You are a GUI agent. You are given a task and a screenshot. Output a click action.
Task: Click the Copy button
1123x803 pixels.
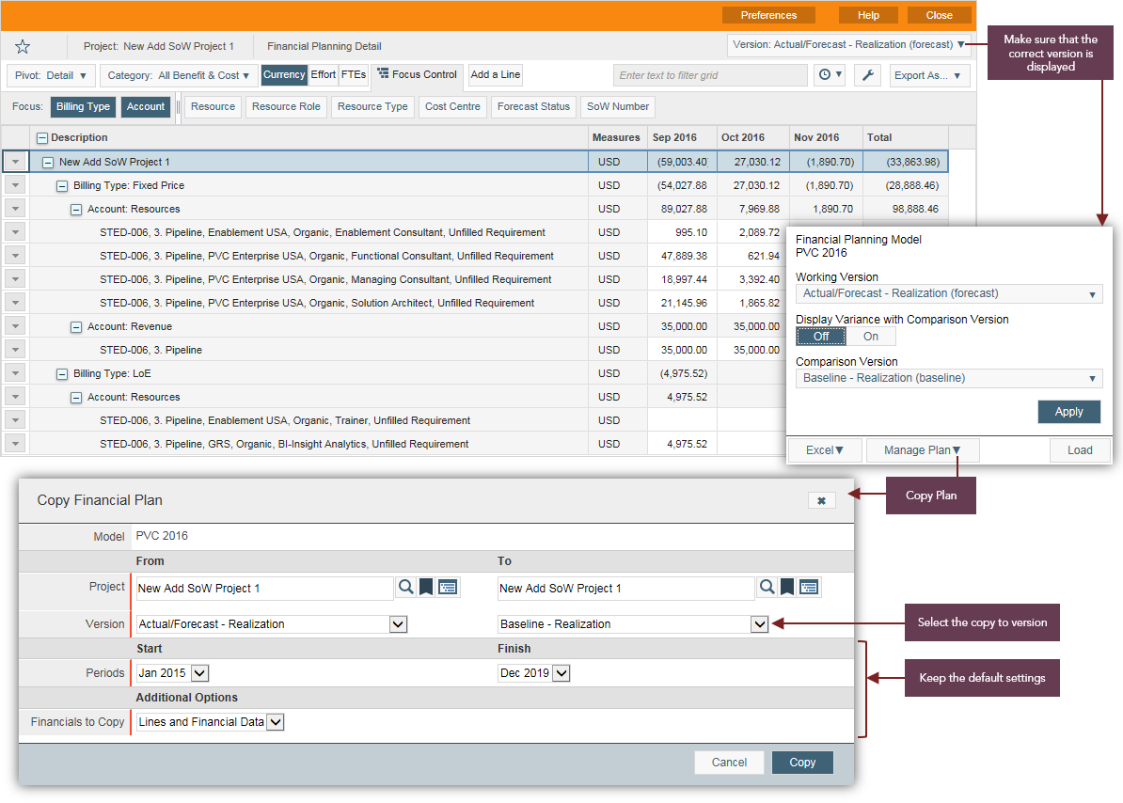click(x=802, y=763)
